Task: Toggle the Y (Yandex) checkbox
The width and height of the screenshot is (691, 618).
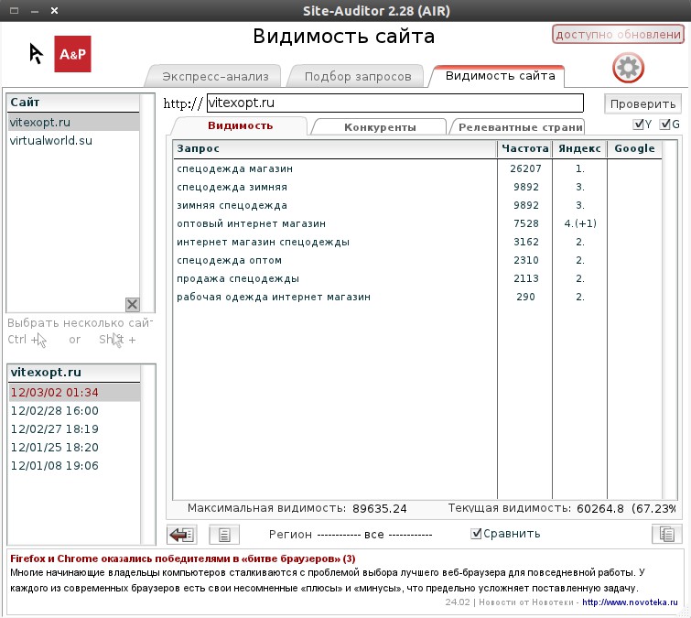Action: click(639, 125)
